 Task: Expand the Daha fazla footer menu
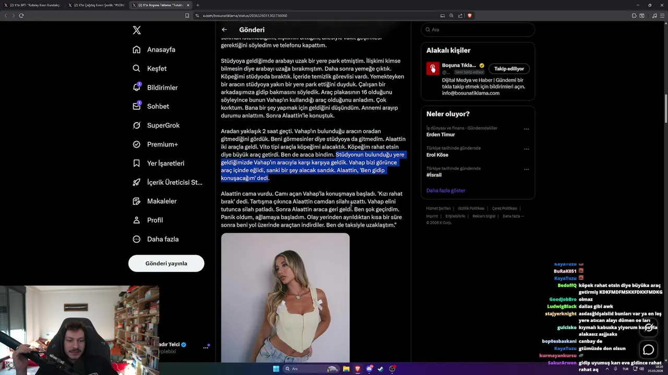coord(513,216)
